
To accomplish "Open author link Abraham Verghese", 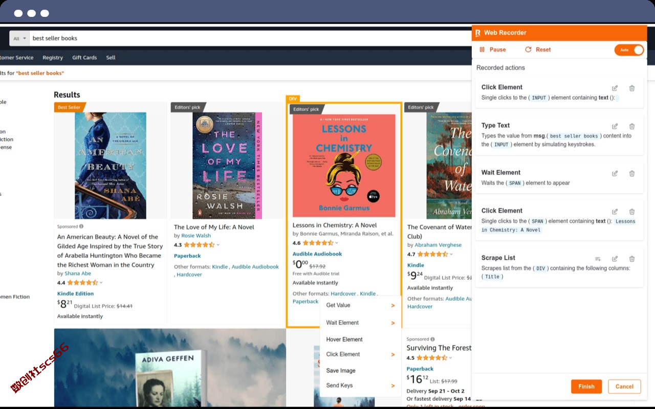I will pyautogui.click(x=438, y=245).
